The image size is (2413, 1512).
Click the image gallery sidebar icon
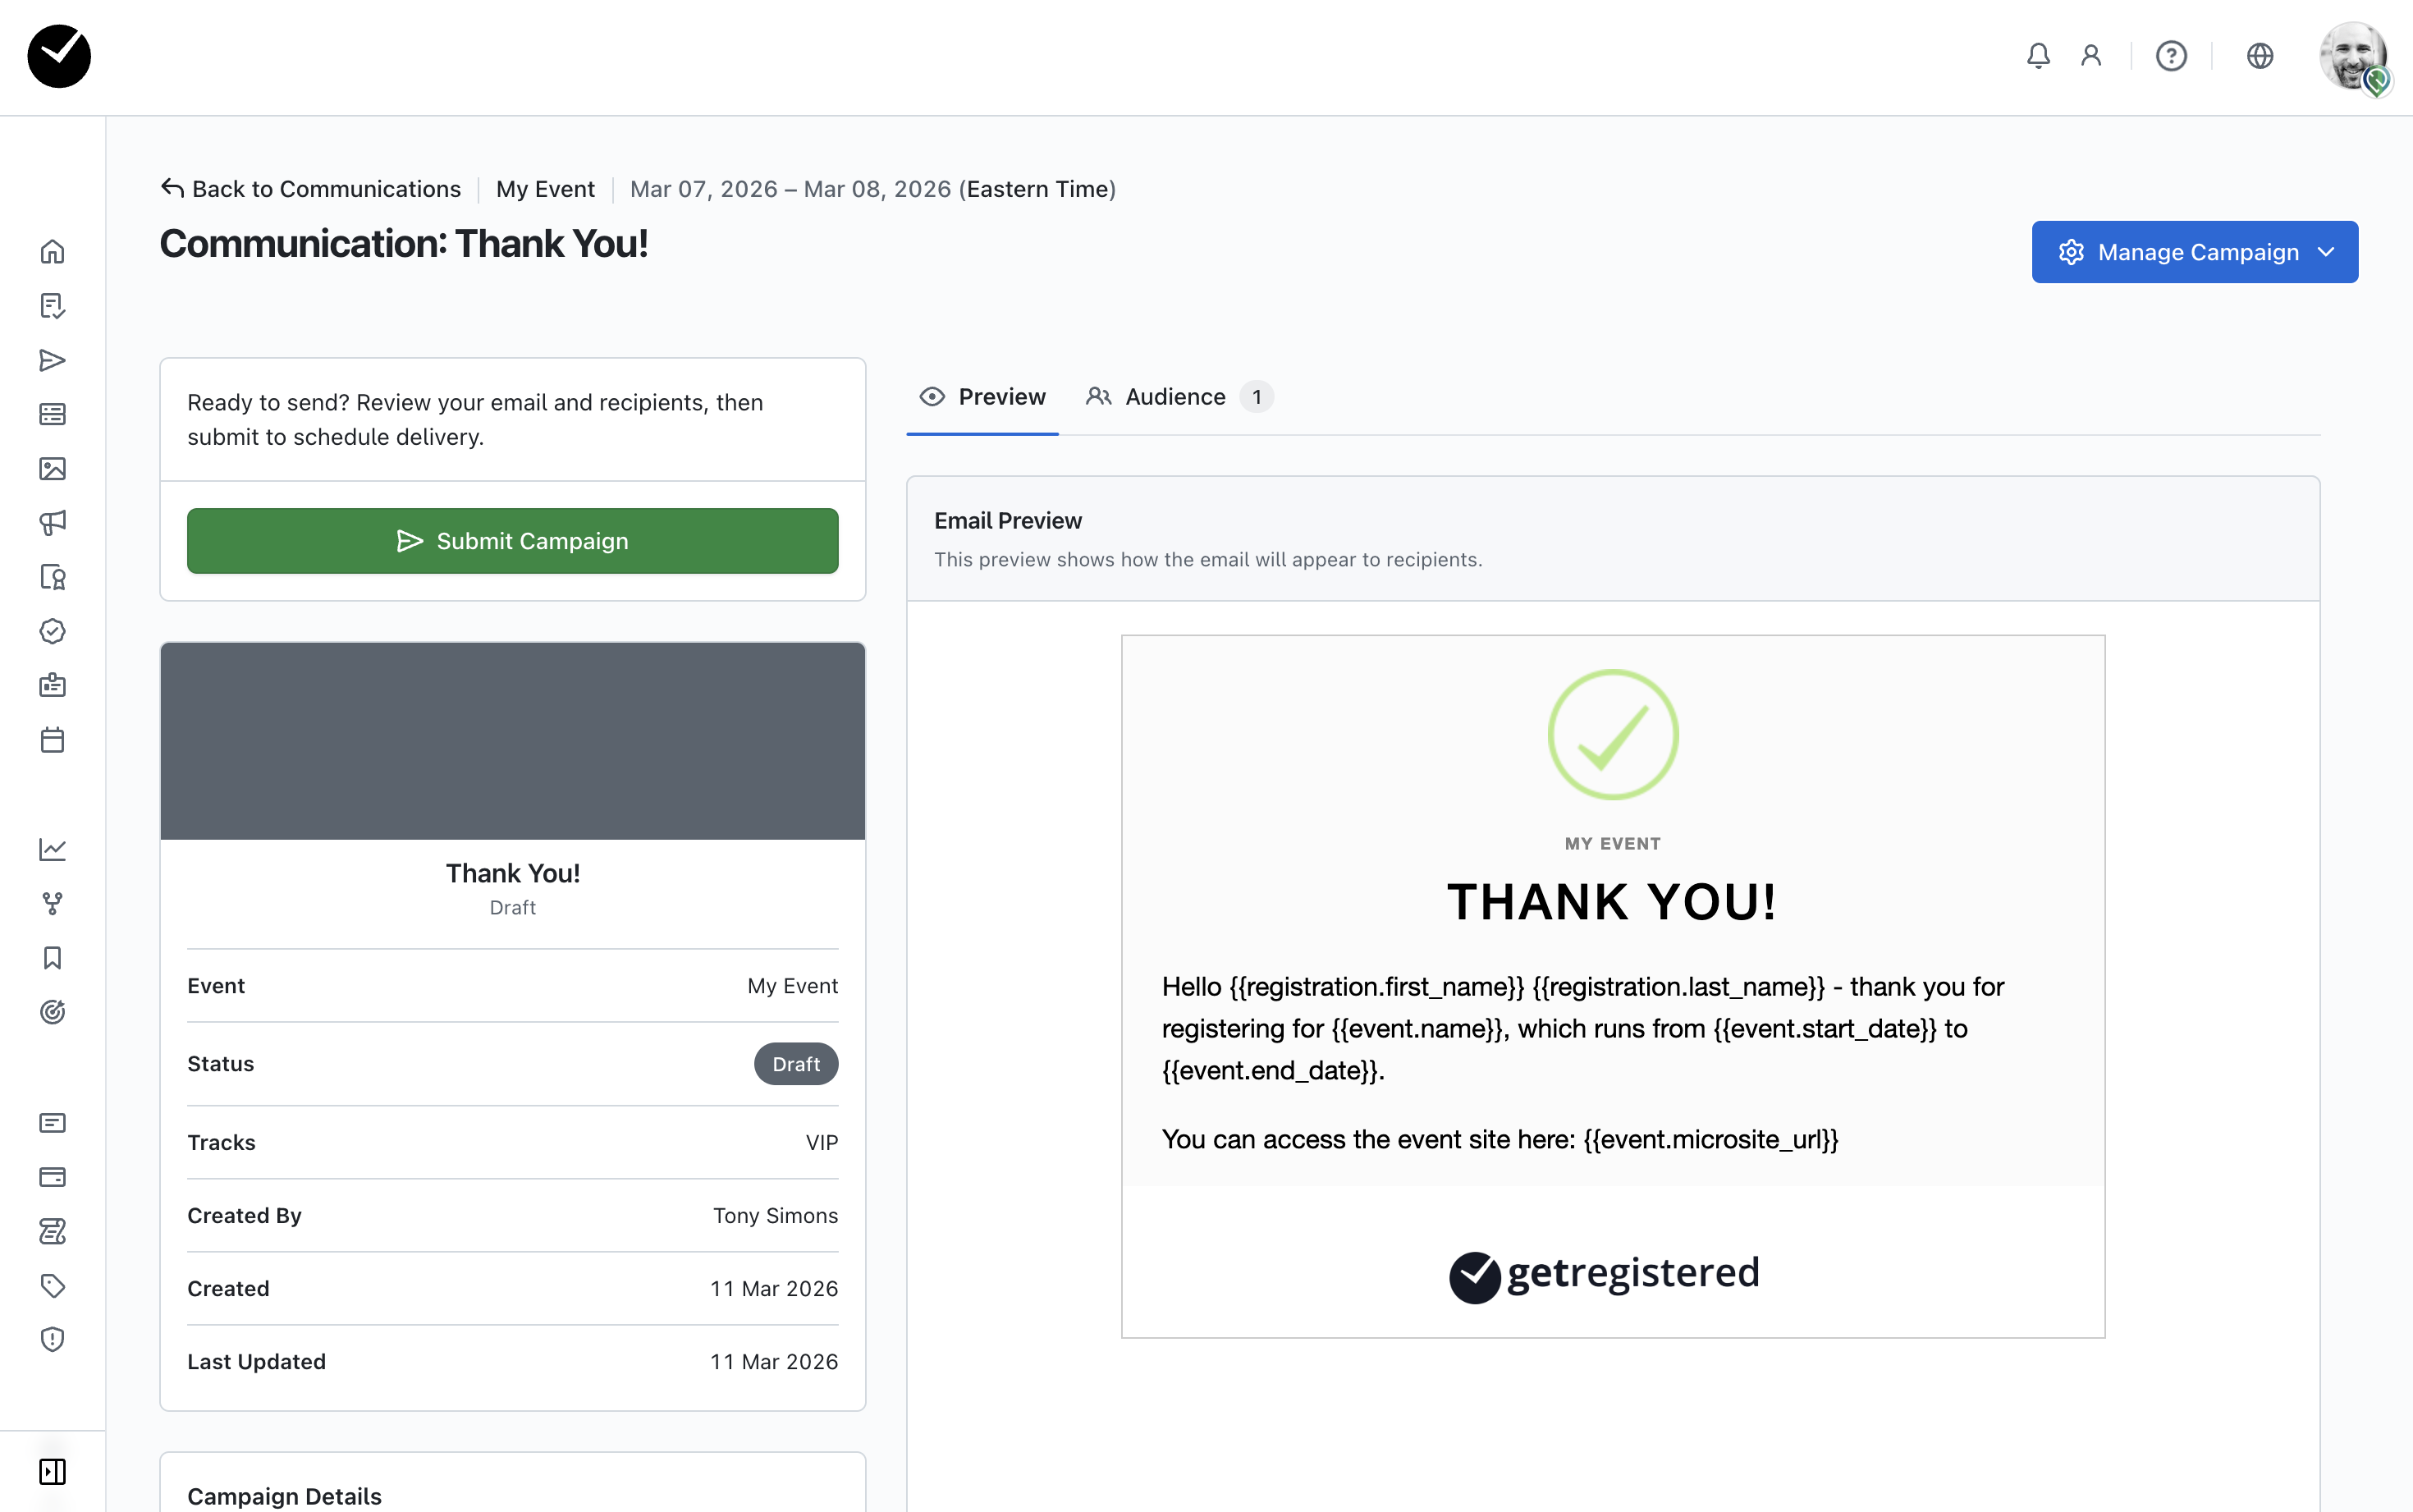point(52,468)
